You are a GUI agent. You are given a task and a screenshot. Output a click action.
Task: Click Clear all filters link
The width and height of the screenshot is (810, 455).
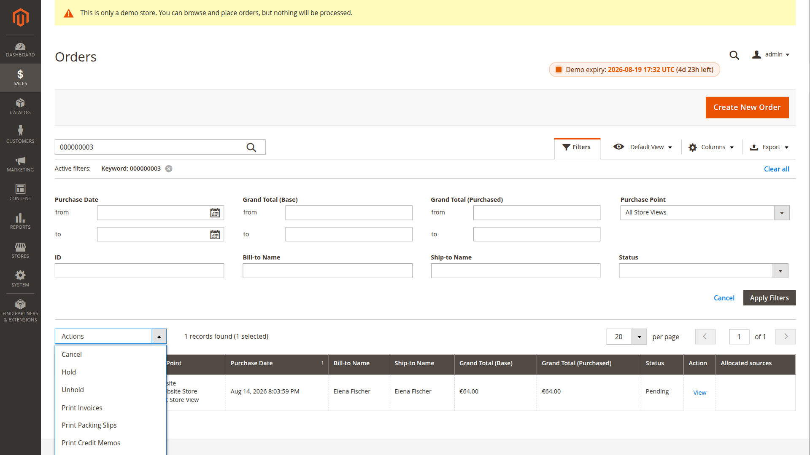pos(776,169)
